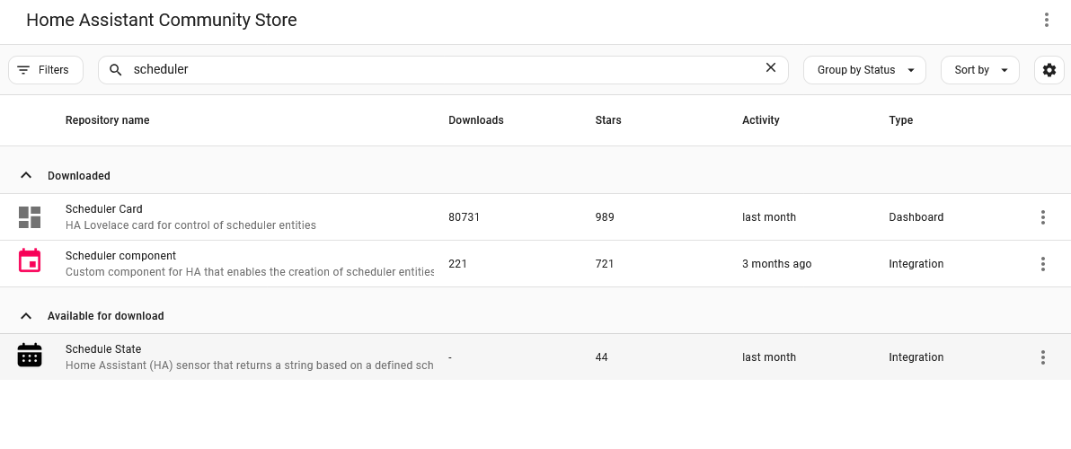The image size is (1071, 449).
Task: Open the HACS overflow menu in header
Action: point(1047,20)
